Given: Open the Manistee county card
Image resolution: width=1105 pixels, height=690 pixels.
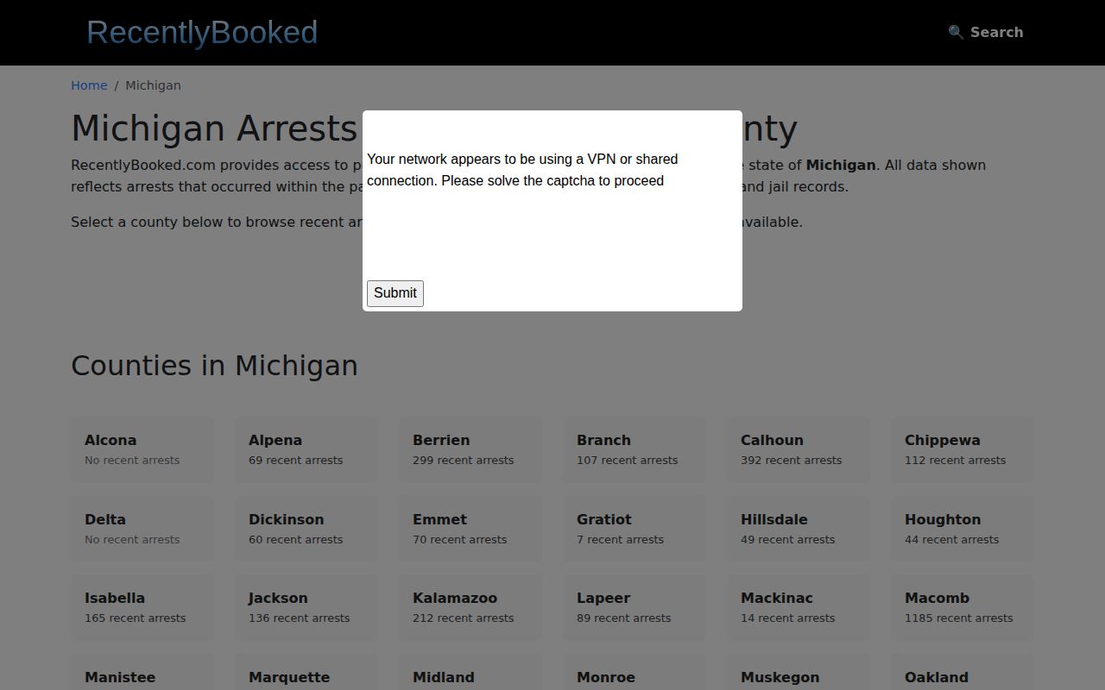Looking at the screenshot, I should click(x=142, y=672).
